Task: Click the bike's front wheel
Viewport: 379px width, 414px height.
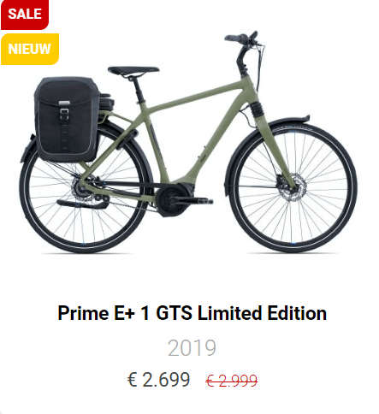Action: pos(293,186)
